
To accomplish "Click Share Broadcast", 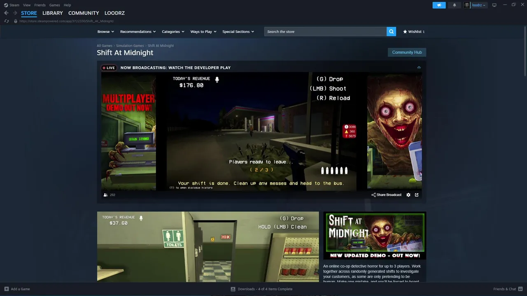I will 386,195.
